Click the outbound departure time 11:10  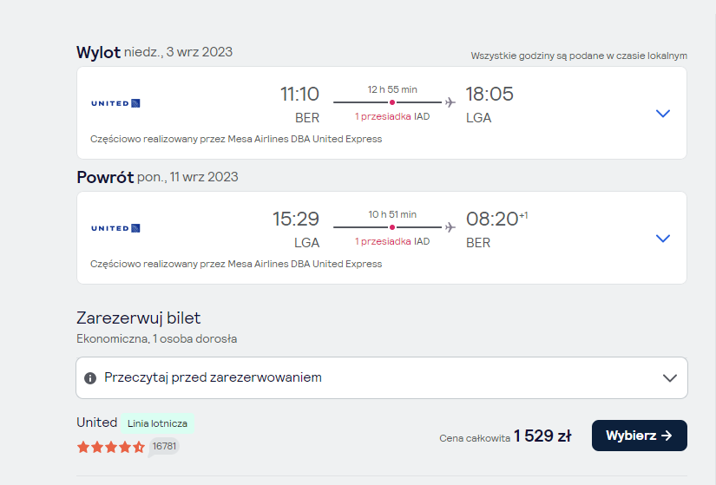tap(299, 94)
